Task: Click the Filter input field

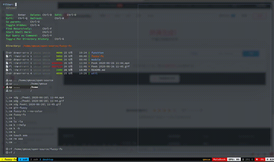Action: [x=16, y=4]
